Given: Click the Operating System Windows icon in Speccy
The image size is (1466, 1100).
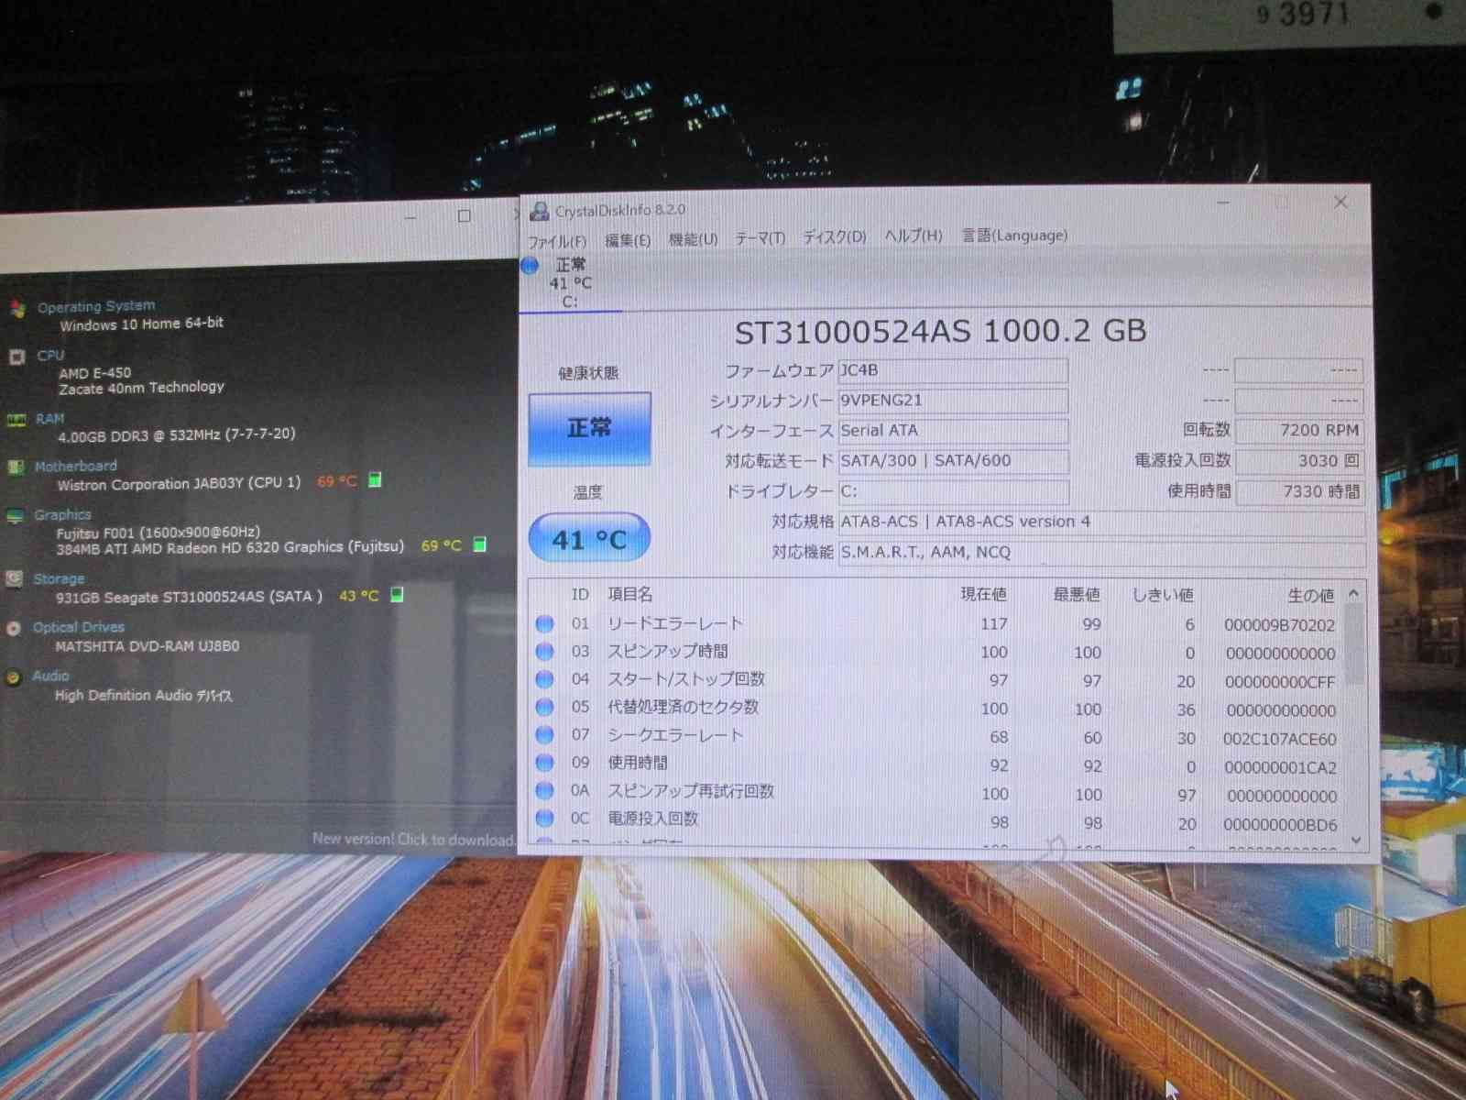Looking at the screenshot, I should point(17,309).
